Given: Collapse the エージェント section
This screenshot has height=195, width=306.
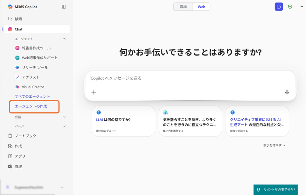Looking at the screenshot, I should [64, 39].
